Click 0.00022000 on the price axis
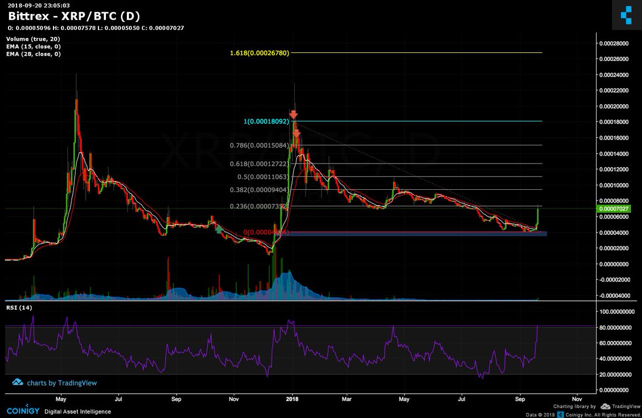Image resolution: width=642 pixels, height=418 pixels. (614, 90)
